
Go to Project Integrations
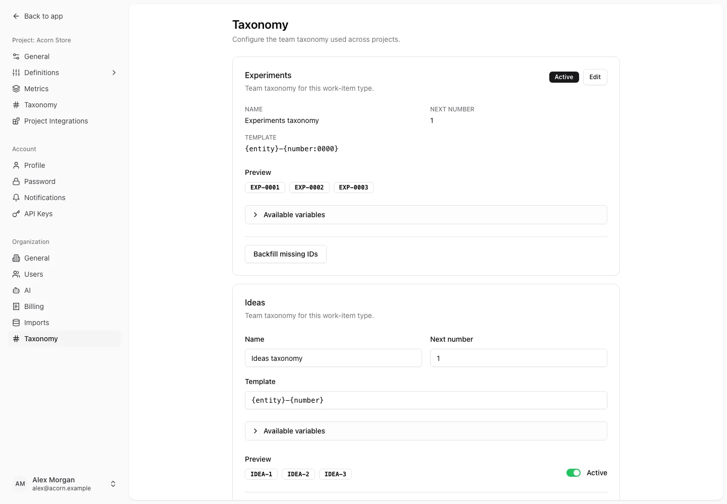click(65, 121)
